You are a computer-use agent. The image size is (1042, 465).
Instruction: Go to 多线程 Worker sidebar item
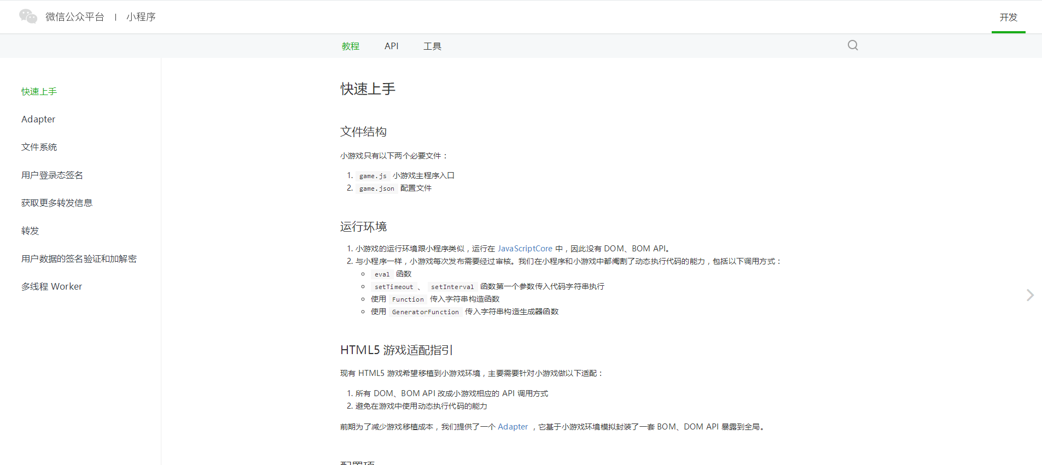click(x=52, y=286)
